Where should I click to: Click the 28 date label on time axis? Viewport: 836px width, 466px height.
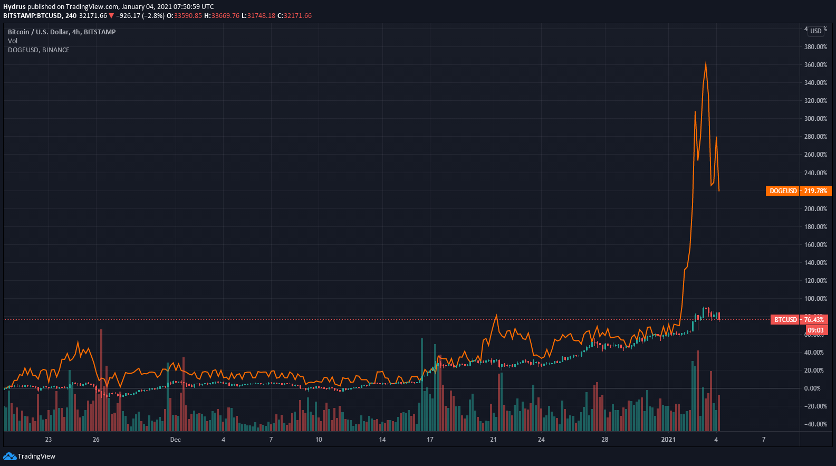click(x=605, y=440)
